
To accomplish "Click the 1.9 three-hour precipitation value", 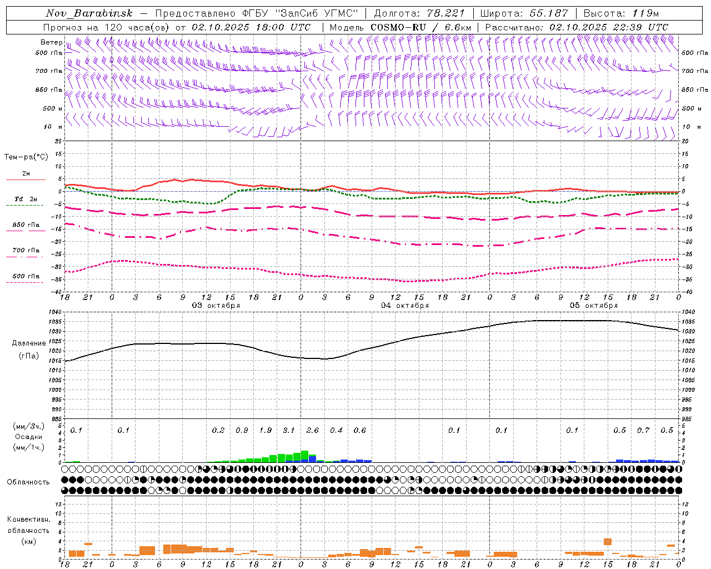I will [x=266, y=430].
